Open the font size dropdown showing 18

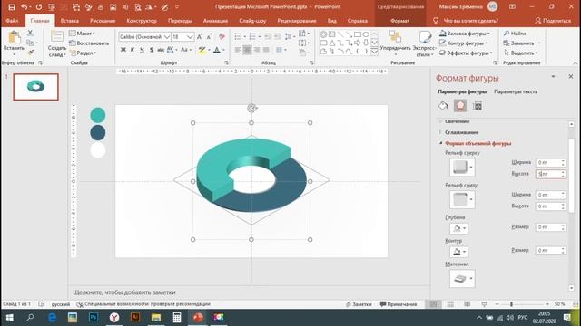point(190,36)
